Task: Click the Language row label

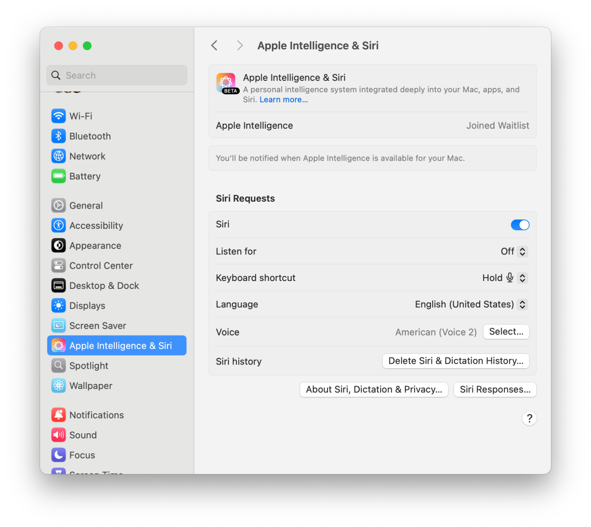Action: pyautogui.click(x=237, y=305)
